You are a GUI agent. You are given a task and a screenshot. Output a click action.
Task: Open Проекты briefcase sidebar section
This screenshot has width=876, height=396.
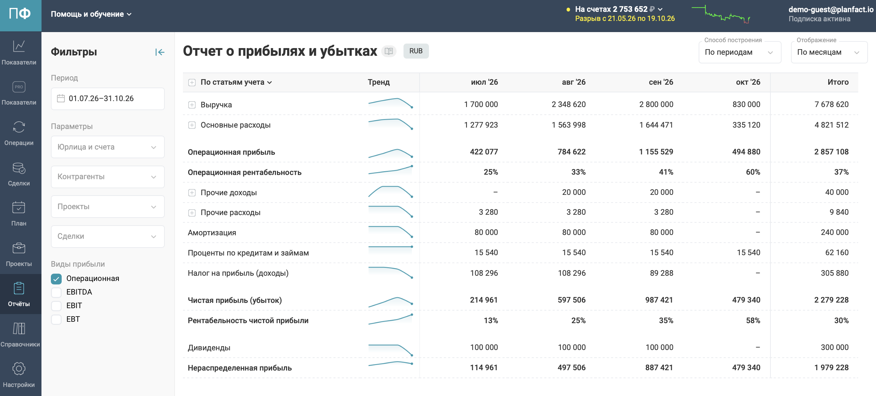(19, 254)
